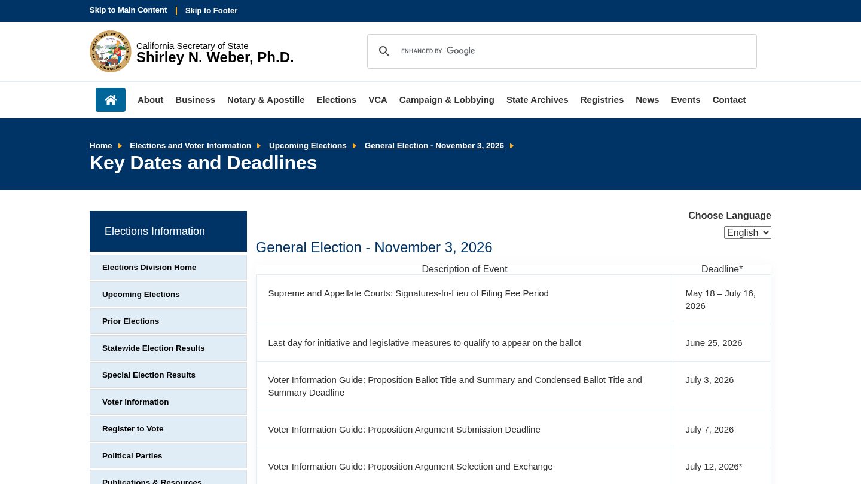Image resolution: width=861 pixels, height=484 pixels.
Task: Click the July 7, 2026 deadline cell
Action: coord(722,430)
